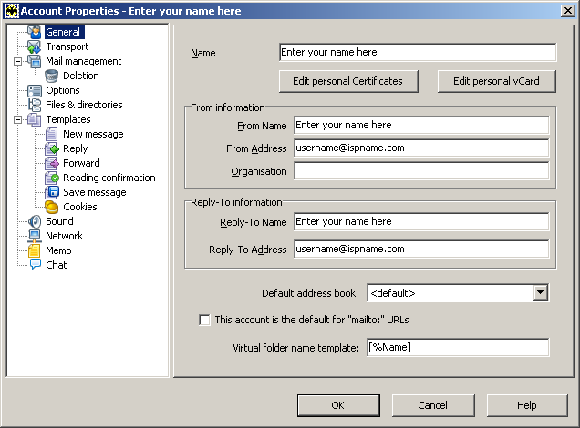Screen dimensions: 580x428
Task: Click the Options icon in sidebar
Action: tap(35, 90)
